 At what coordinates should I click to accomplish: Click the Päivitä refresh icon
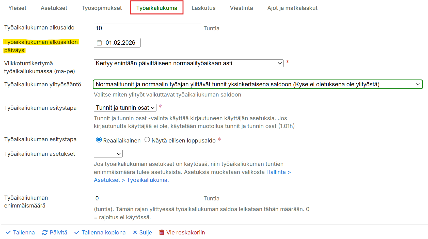(x=45, y=232)
